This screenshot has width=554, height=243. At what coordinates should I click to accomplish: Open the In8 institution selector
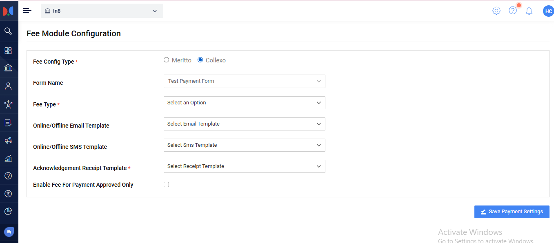[x=102, y=11]
